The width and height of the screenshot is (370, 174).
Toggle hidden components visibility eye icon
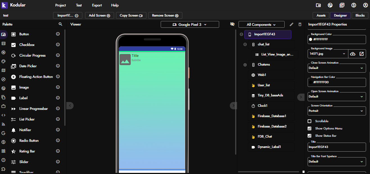coord(232,24)
